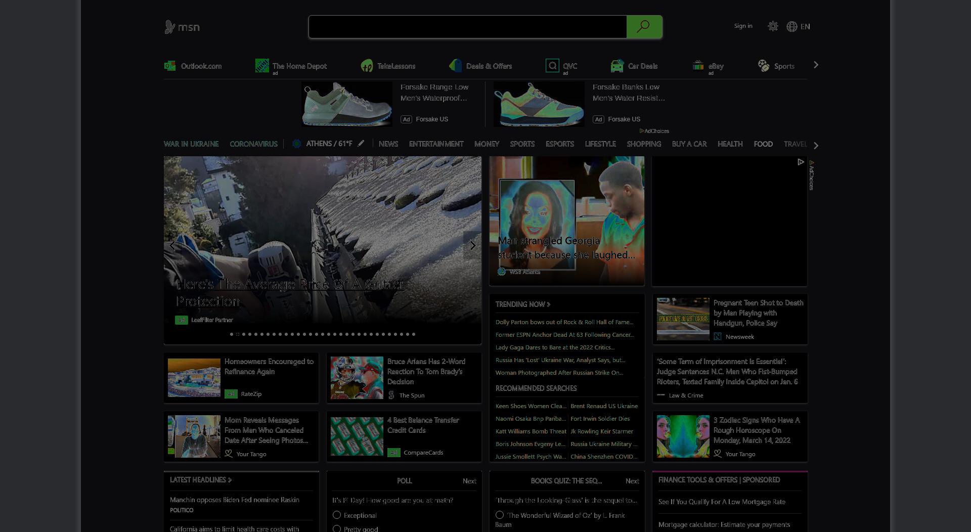Select the Pretty good poll option
The height and width of the screenshot is (532, 971).
pos(337,528)
